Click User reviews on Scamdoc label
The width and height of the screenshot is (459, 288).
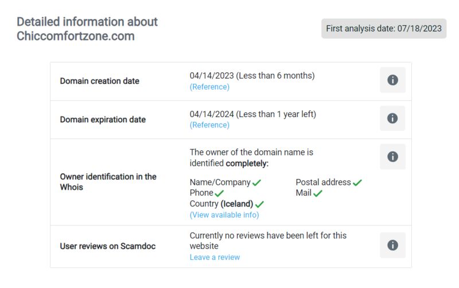108,246
